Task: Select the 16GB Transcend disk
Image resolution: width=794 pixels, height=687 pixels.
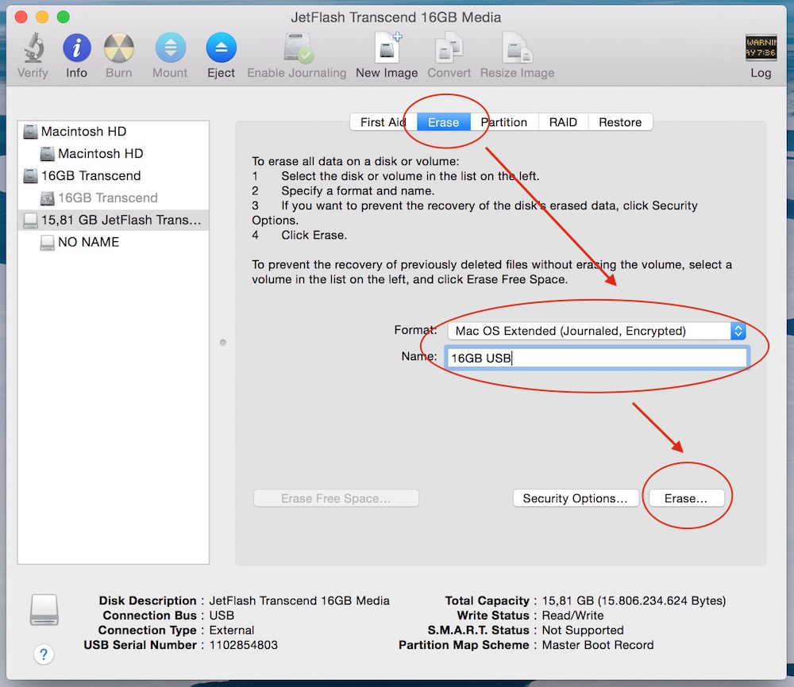Action: [x=114, y=175]
